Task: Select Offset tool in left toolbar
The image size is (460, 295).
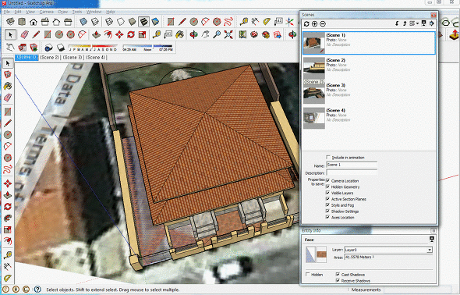Action: point(8,241)
